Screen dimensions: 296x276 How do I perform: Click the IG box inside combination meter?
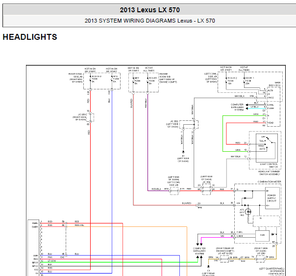(x=266, y=221)
